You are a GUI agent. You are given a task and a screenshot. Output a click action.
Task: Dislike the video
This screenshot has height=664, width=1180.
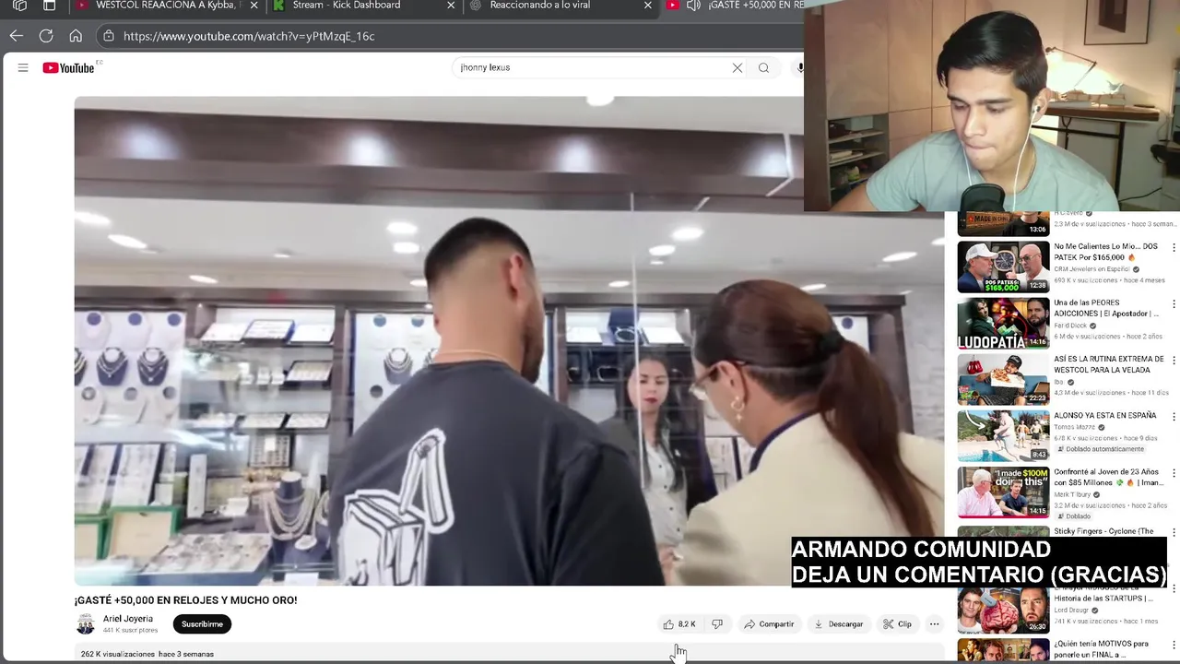(717, 624)
